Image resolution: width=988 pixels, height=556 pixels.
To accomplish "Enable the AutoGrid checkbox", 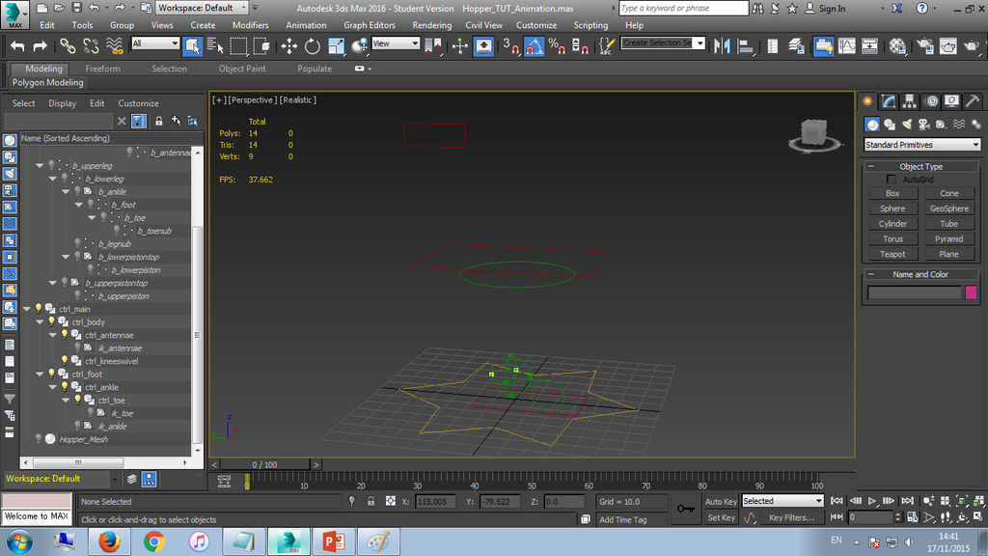I will click(x=891, y=180).
